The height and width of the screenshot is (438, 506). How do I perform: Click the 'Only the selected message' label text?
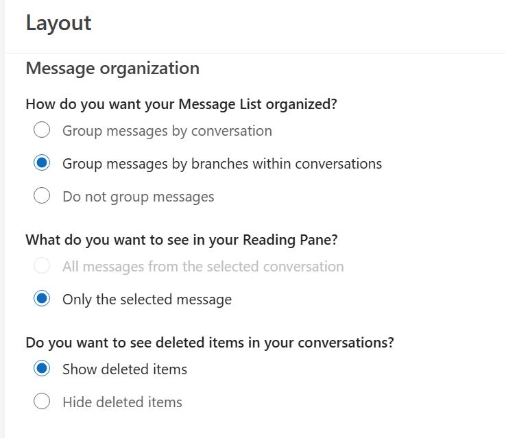pos(147,300)
